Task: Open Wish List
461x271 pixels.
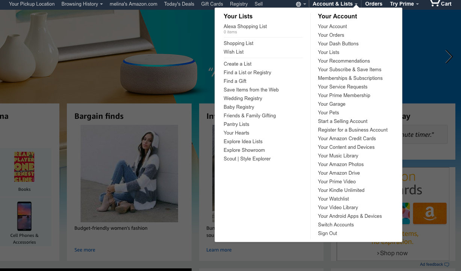Action: 234,52
